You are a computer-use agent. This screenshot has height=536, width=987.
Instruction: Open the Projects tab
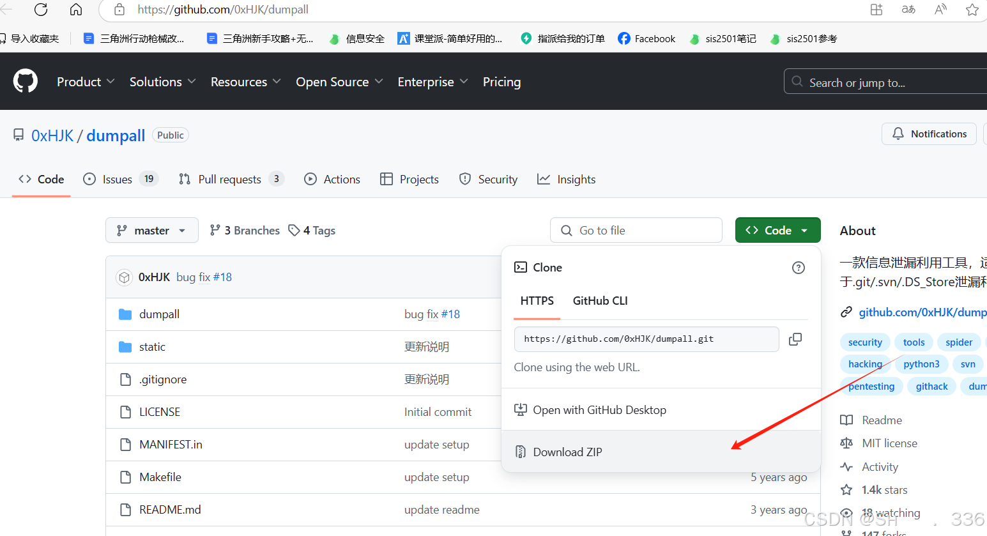click(x=409, y=180)
